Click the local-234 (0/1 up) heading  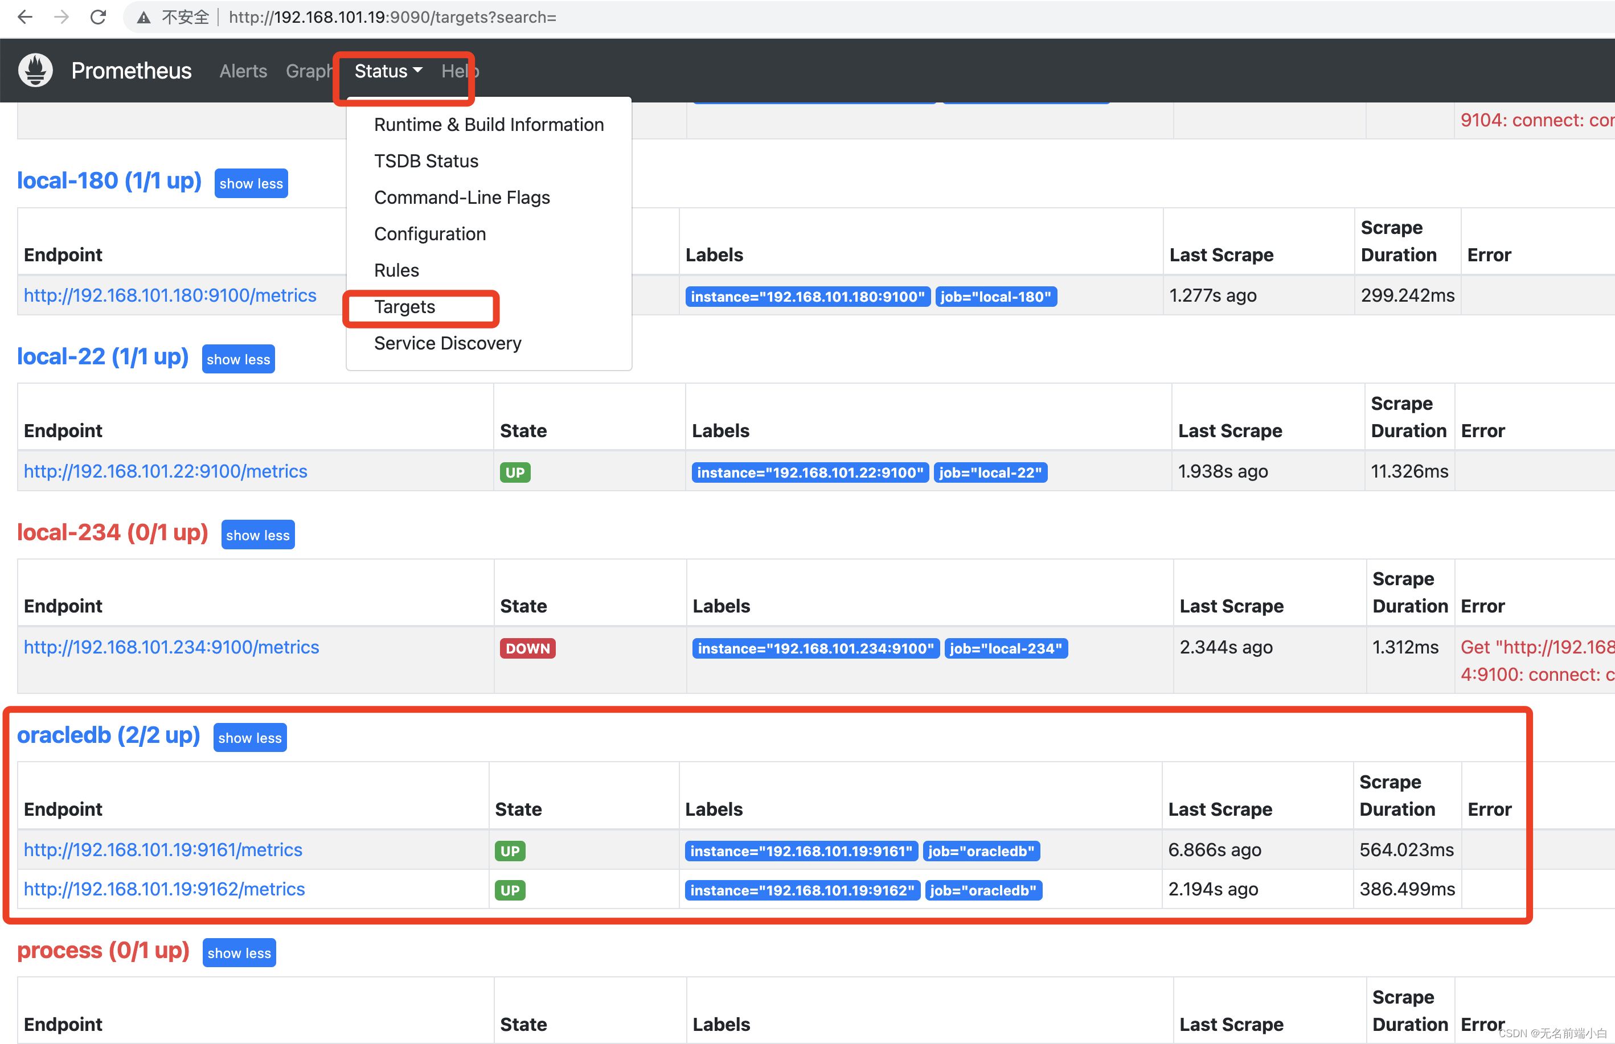112,532
